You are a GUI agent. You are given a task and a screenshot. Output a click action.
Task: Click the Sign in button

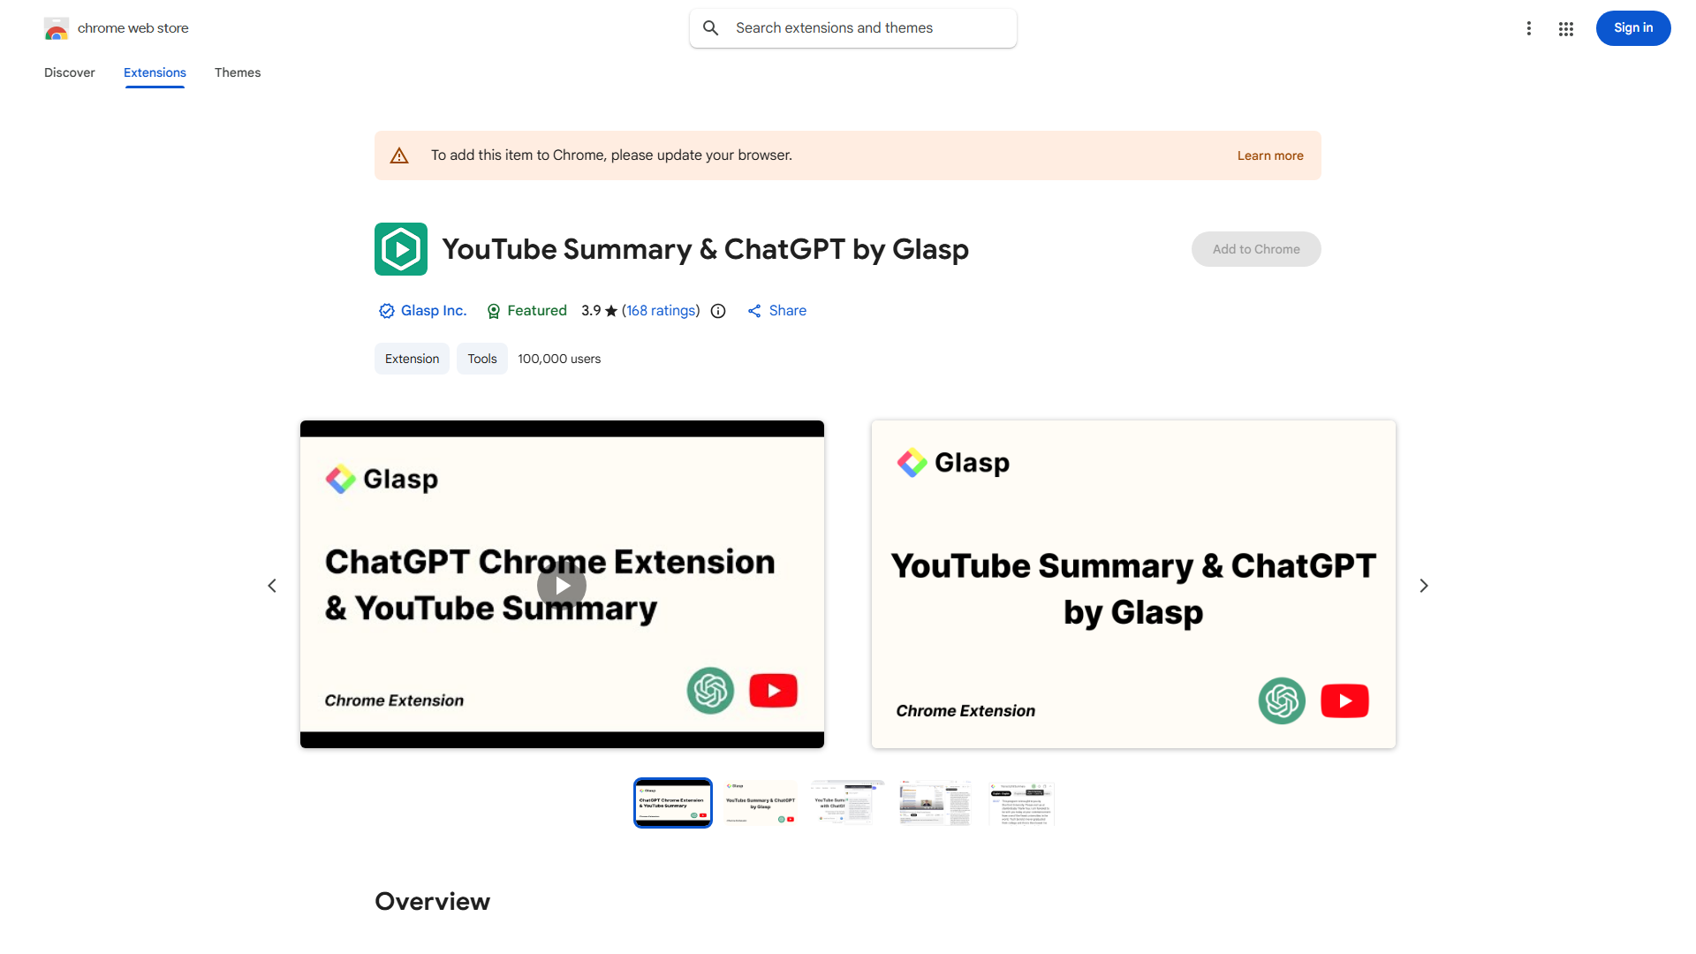coord(1632,28)
